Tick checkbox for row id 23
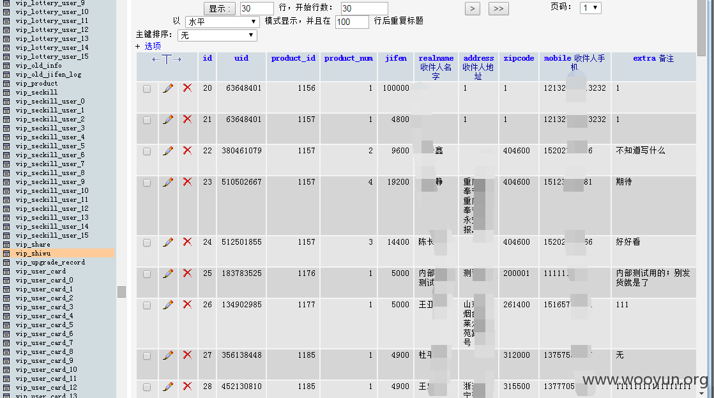Viewport: 714px width, 398px height. click(147, 183)
